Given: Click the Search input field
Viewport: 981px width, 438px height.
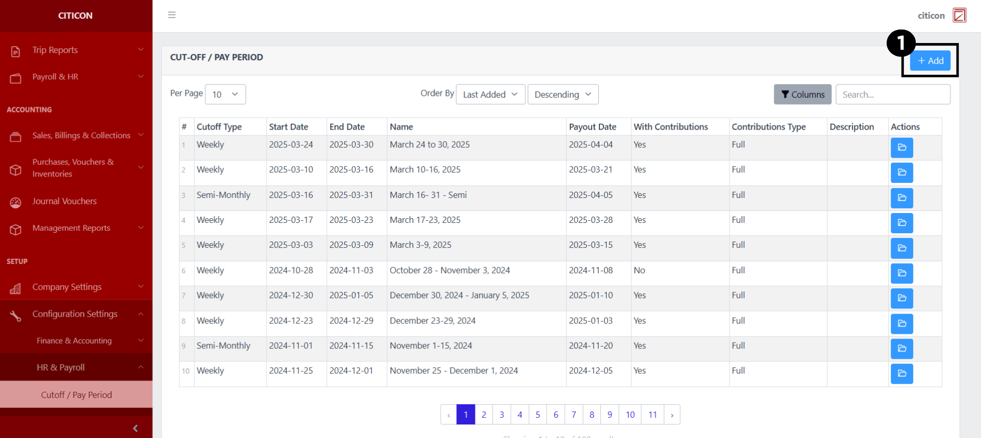Looking at the screenshot, I should click(892, 94).
